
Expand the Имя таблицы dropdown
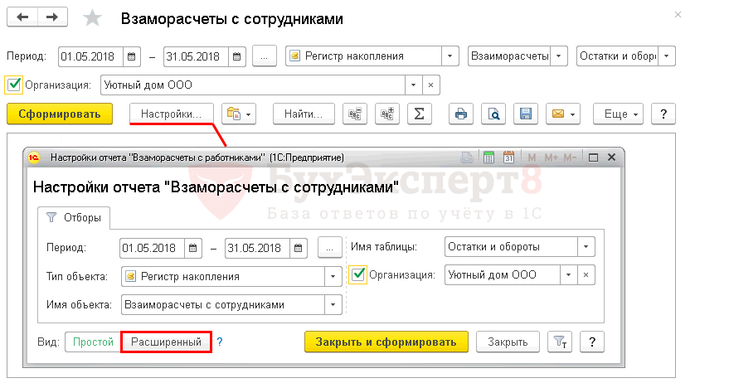[x=586, y=247]
